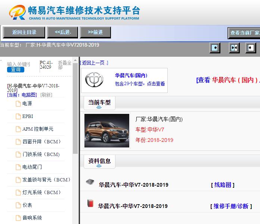This screenshot has width=260, height=224.
Task: Click 包含29个车型，点击查看 link
Action: coord(140,84)
